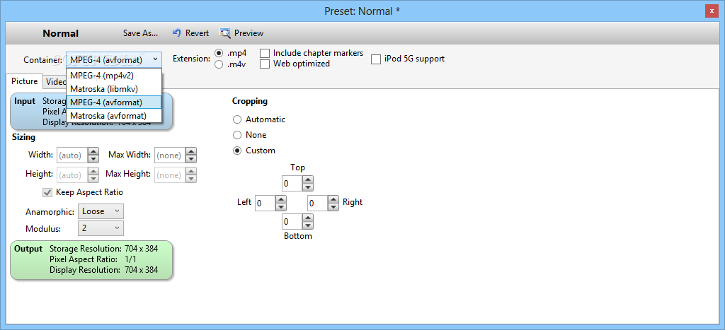
Task: Select MPEG-4 (avformat) in the dropdown list
Action: point(114,102)
